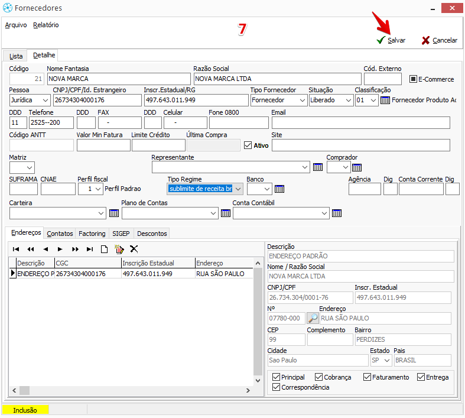Screen dimensions: 465x418
Task: Click the Email input field
Action: [360, 122]
